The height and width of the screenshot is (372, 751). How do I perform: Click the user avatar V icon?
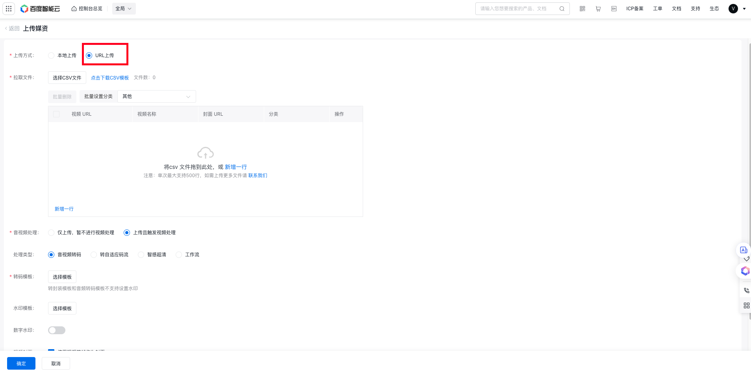click(x=733, y=9)
